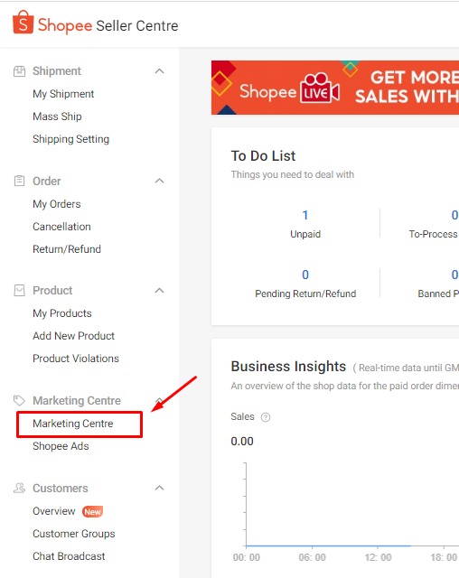Collapse the Order section chevron

point(159,181)
